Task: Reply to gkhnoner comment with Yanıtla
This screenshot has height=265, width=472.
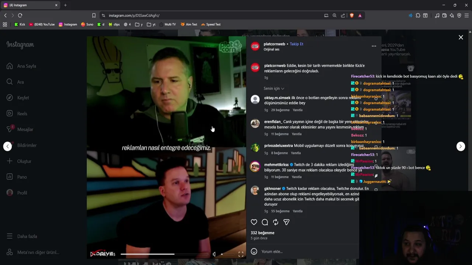Action: tap(298, 211)
